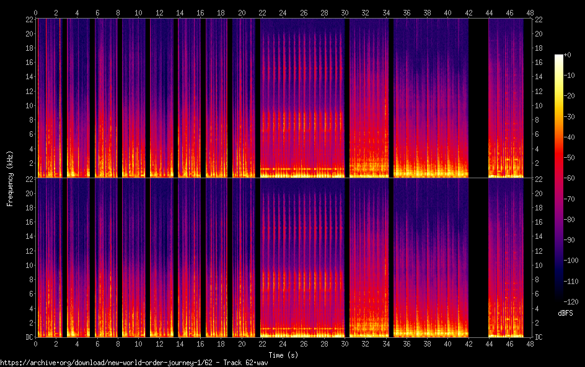Click the white top end of the color bar
This screenshot has height=367, width=585.
(x=559, y=57)
